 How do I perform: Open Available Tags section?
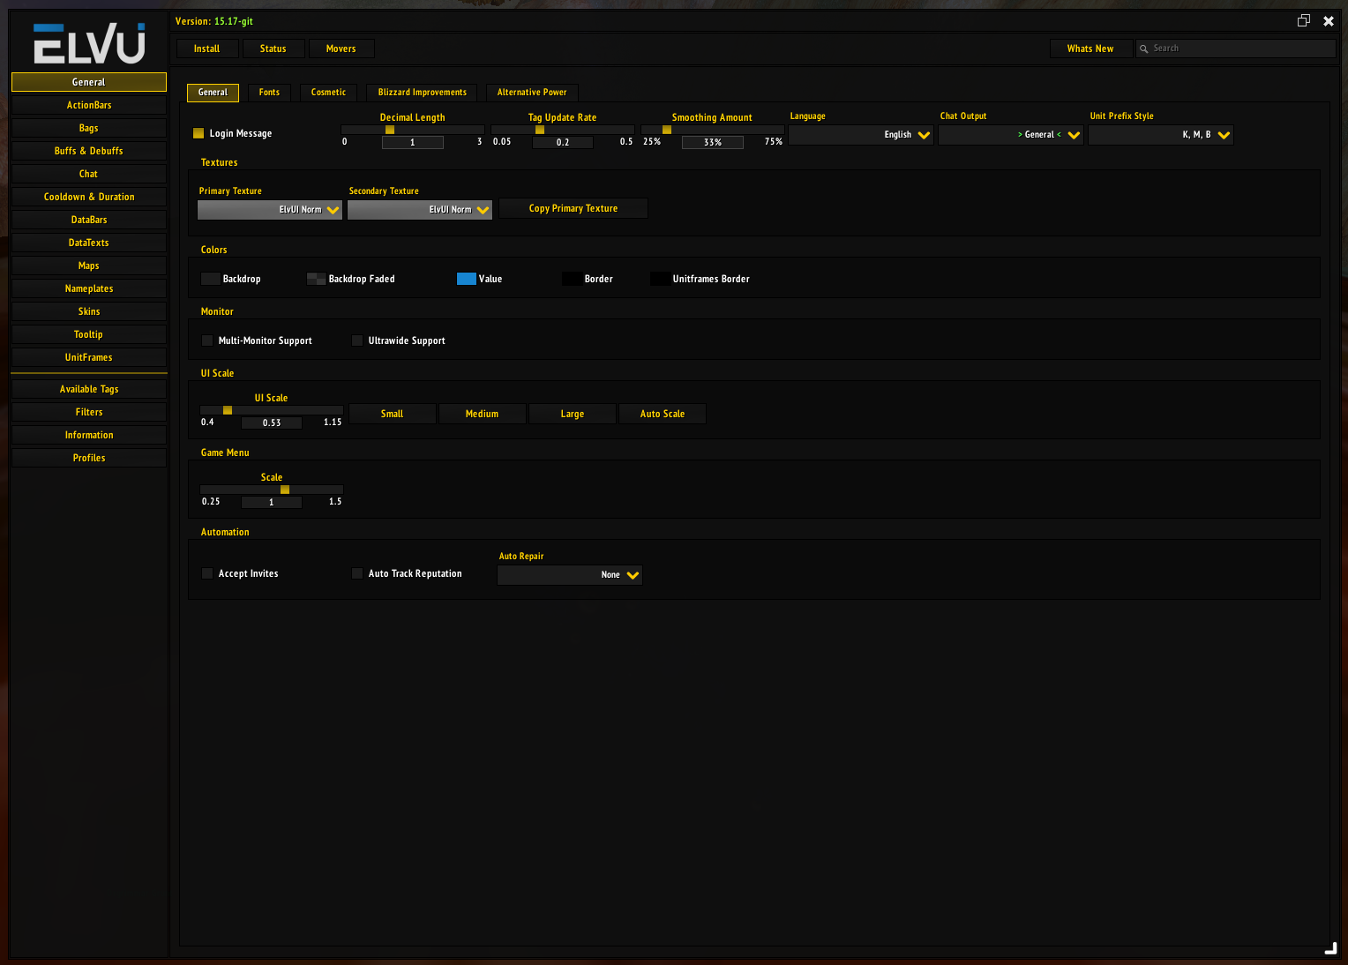click(x=89, y=389)
